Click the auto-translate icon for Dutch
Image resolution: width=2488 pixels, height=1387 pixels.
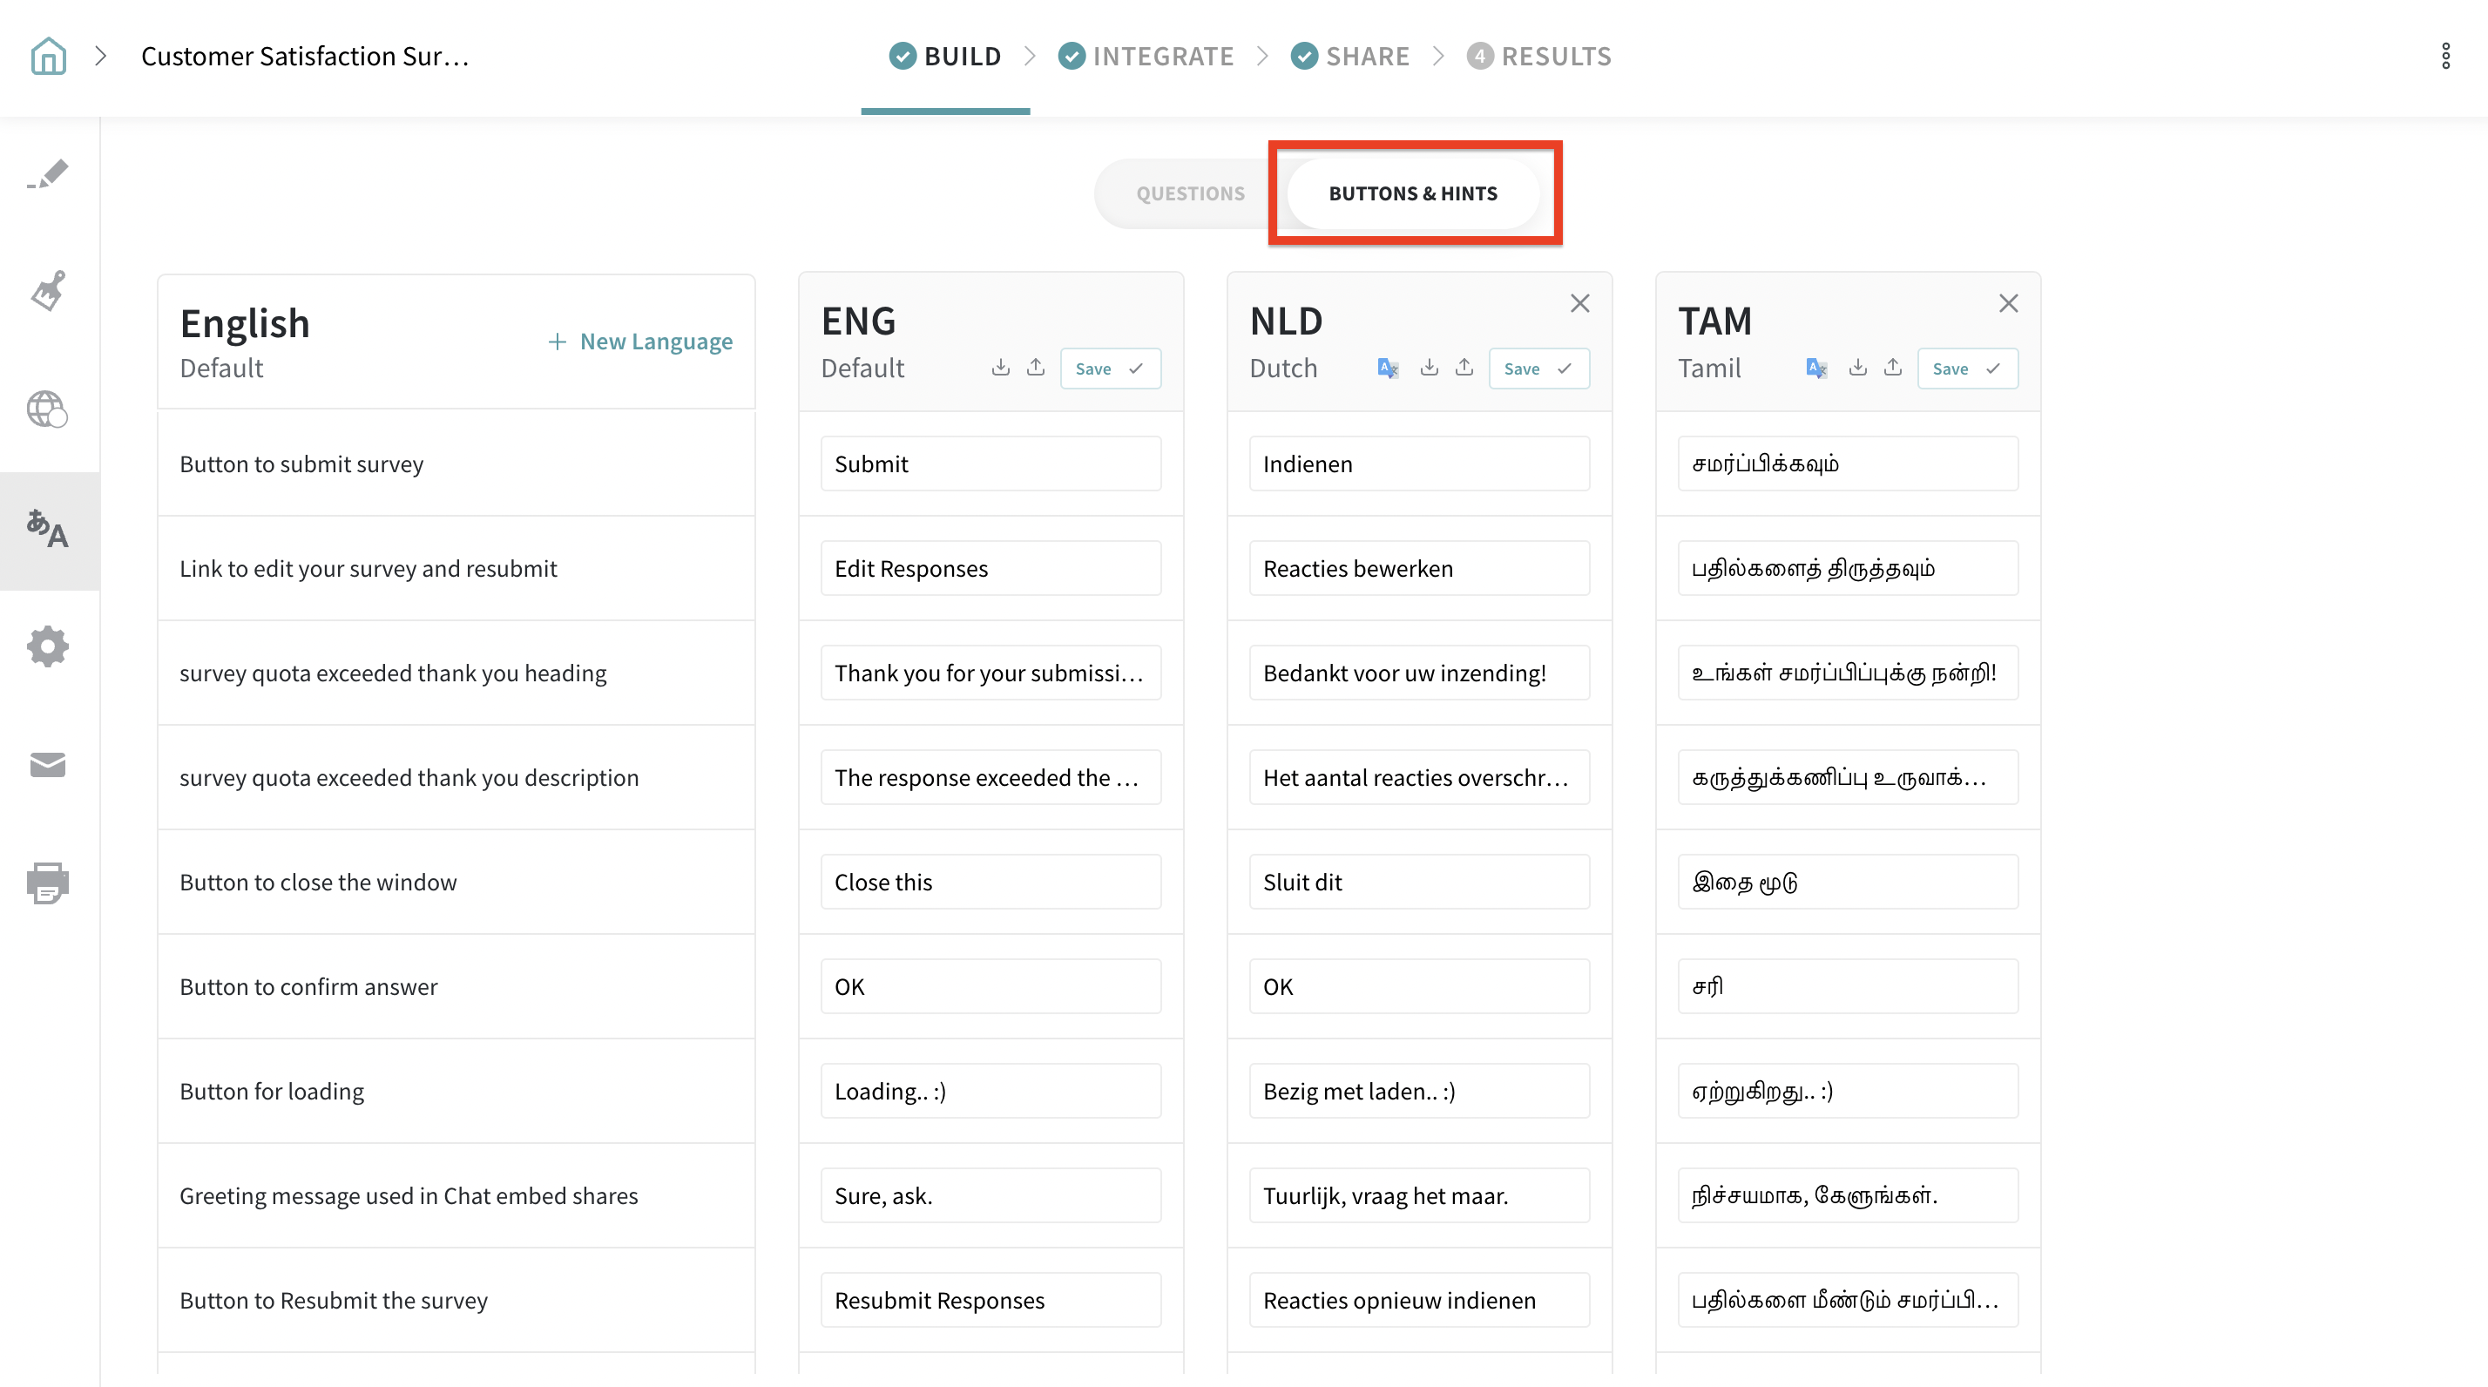click(x=1388, y=368)
